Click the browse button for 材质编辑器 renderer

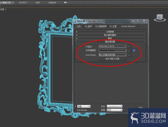129,51
